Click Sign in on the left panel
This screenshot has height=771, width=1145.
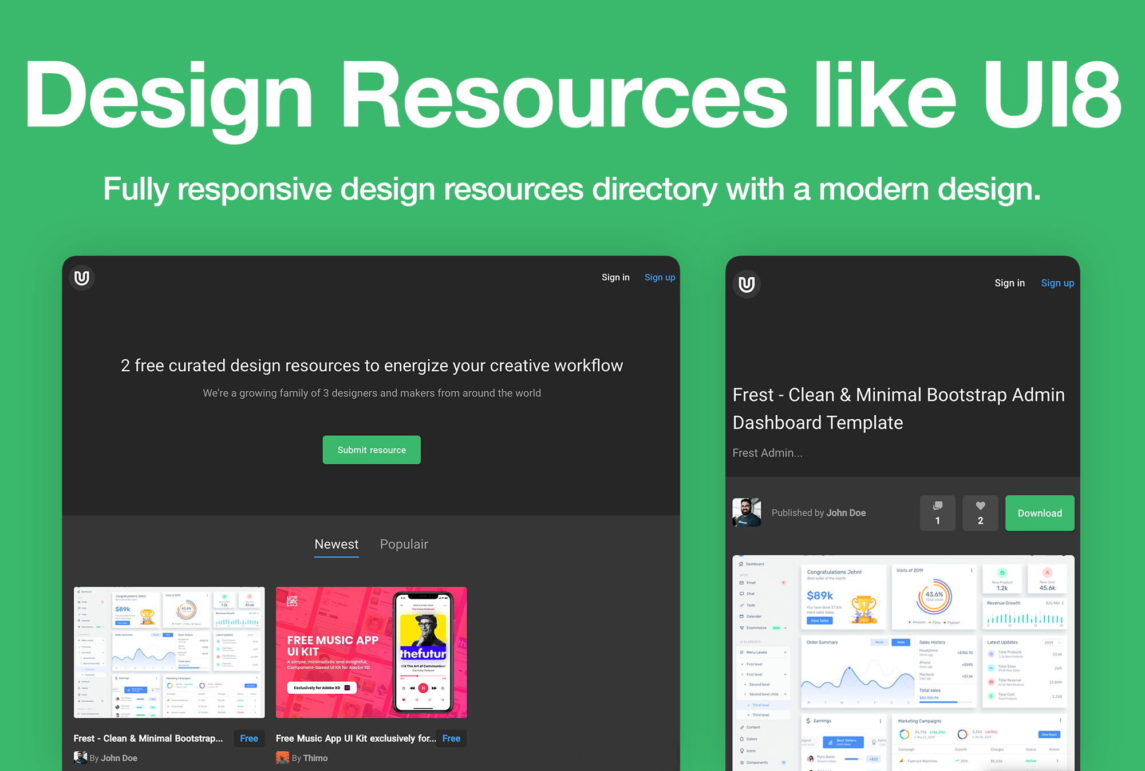coord(615,277)
